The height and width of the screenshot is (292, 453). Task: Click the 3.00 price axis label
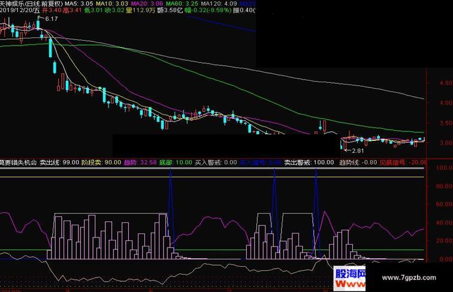[446, 143]
